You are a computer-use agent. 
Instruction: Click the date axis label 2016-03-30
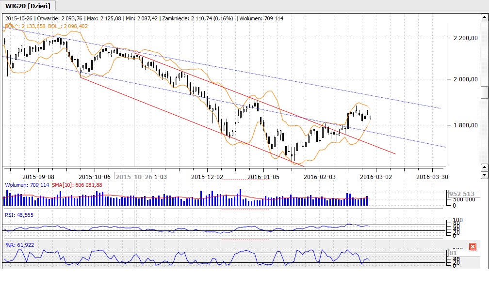[x=432, y=177]
